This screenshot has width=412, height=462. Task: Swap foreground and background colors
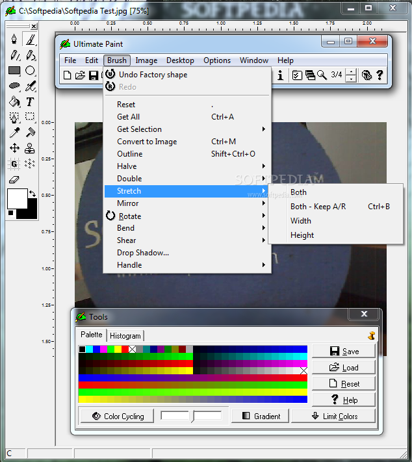(x=32, y=193)
